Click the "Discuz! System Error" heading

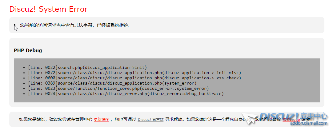point(48,9)
